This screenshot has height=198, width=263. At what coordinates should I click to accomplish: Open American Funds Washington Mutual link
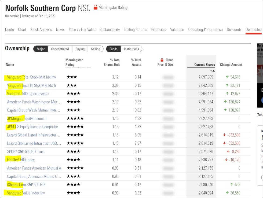click(x=34, y=102)
